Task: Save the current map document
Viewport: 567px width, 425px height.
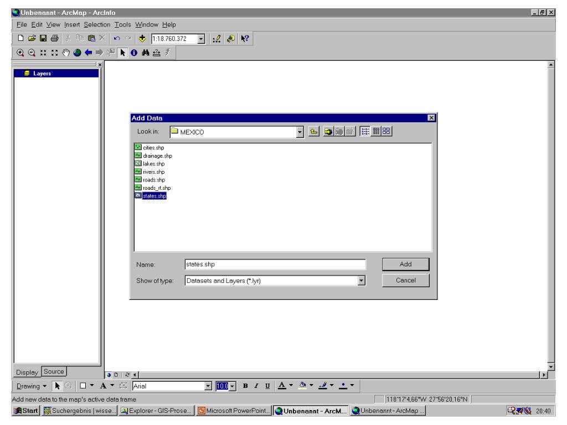Action: (43, 38)
